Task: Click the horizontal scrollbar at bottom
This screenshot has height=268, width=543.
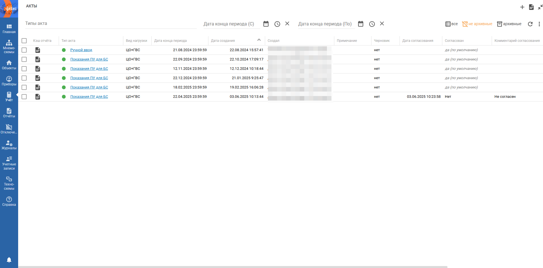Action: (x=233, y=267)
